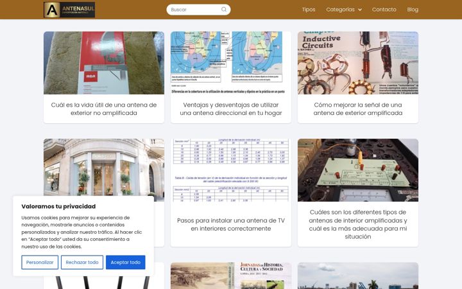This screenshot has width=462, height=289.
Task: Open 'Cuál es la vida útil' article link
Action: pyautogui.click(x=104, y=109)
